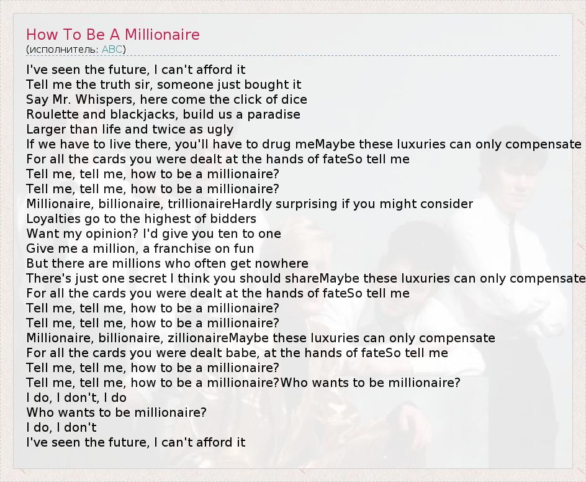Click the lyric line "I do, I don't, I do"
The image size is (586, 482).
76,398
